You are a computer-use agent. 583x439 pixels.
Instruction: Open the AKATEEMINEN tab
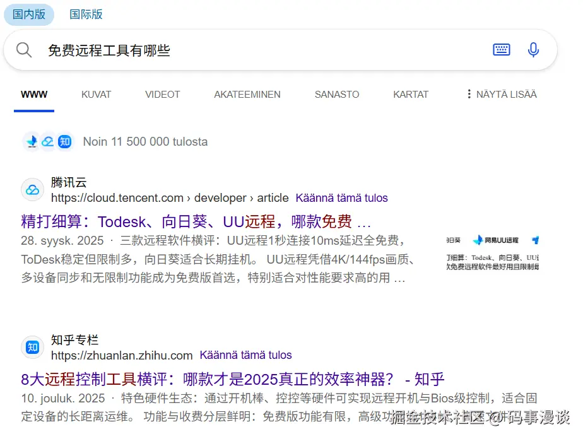point(247,95)
